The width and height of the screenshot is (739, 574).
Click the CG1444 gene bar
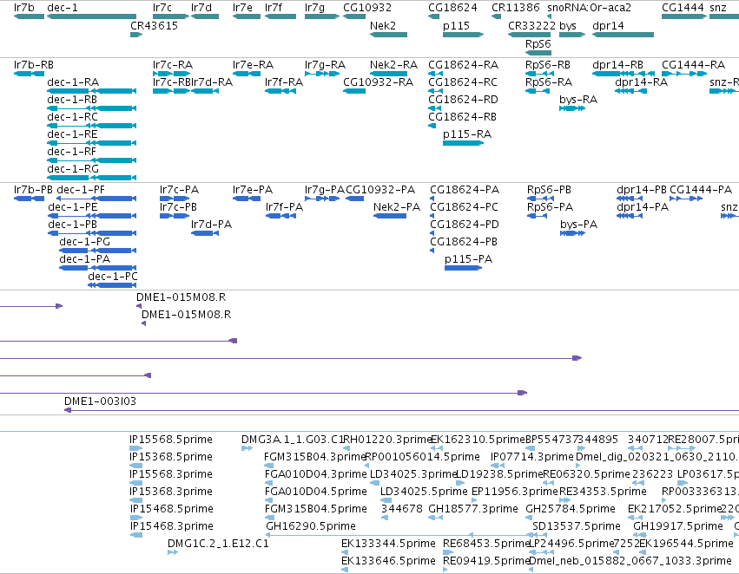click(684, 16)
